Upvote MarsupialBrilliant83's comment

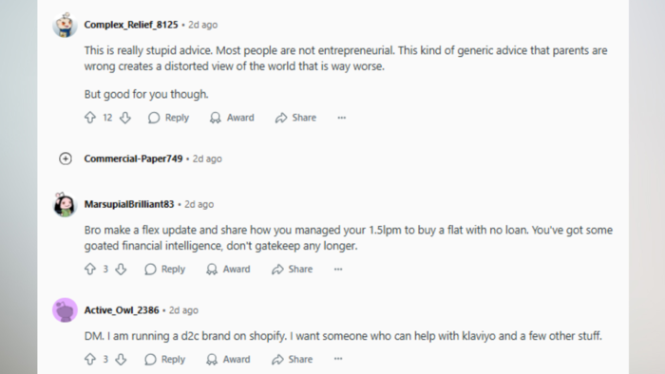(x=90, y=269)
